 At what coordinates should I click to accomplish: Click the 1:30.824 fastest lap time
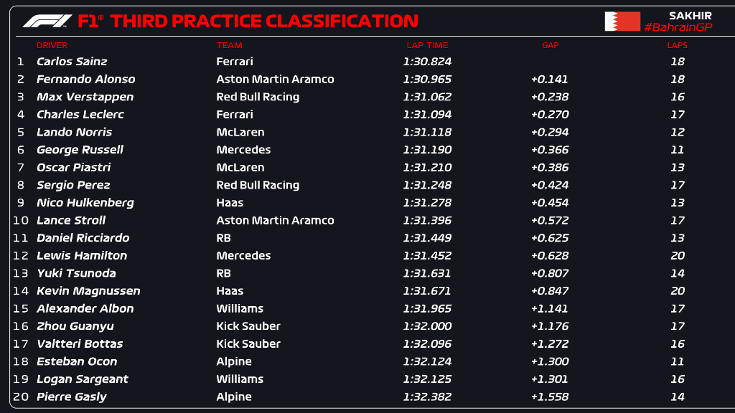427,62
